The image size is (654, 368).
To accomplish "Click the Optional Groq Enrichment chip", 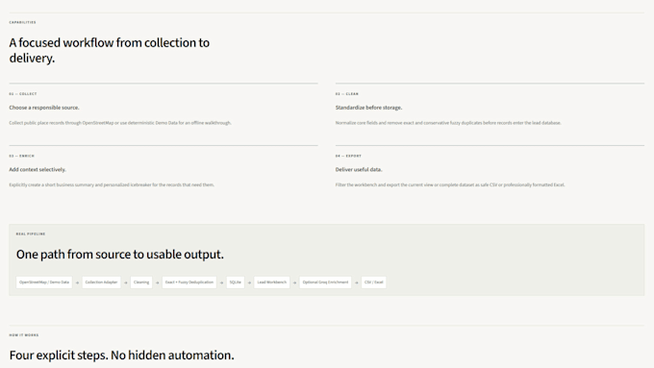I will tap(325, 282).
